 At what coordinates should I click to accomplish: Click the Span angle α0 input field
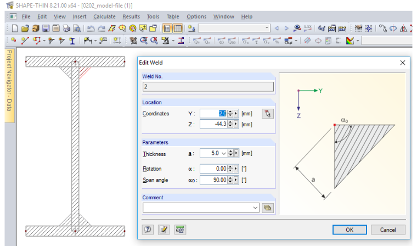click(213, 180)
